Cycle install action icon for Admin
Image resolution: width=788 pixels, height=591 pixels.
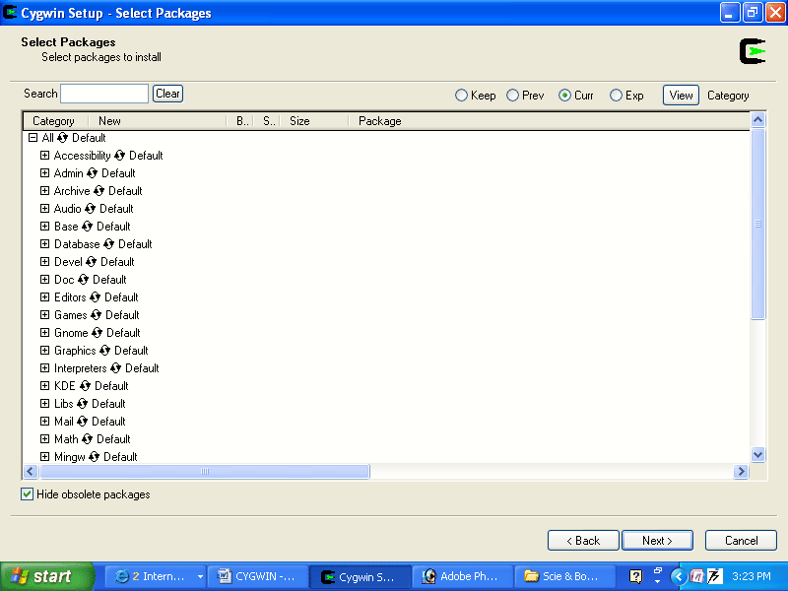click(x=92, y=173)
